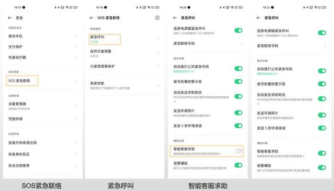
Task: Open the 凭据存储 entry
Action: pyautogui.click(x=43, y=119)
